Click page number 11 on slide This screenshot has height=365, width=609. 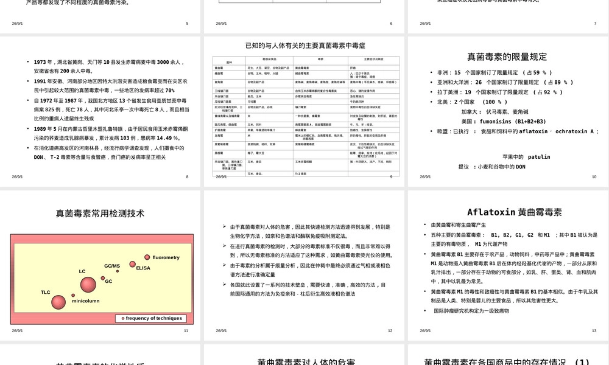point(186,331)
